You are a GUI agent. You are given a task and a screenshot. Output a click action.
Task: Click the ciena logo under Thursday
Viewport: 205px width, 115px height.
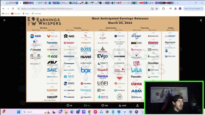coord(136,84)
